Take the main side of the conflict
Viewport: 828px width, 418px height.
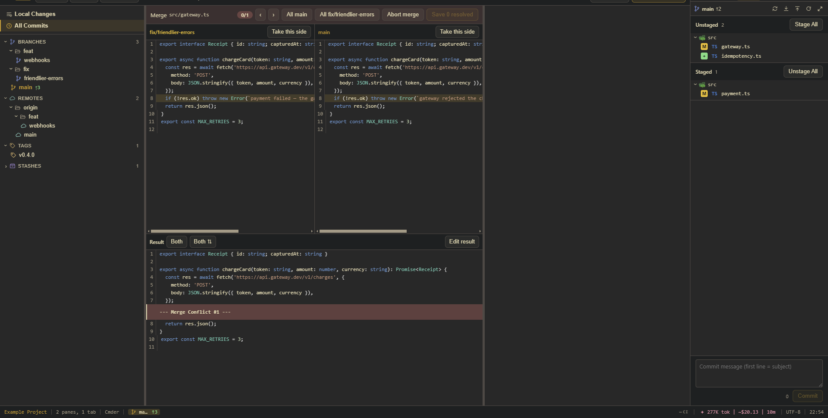pos(457,32)
